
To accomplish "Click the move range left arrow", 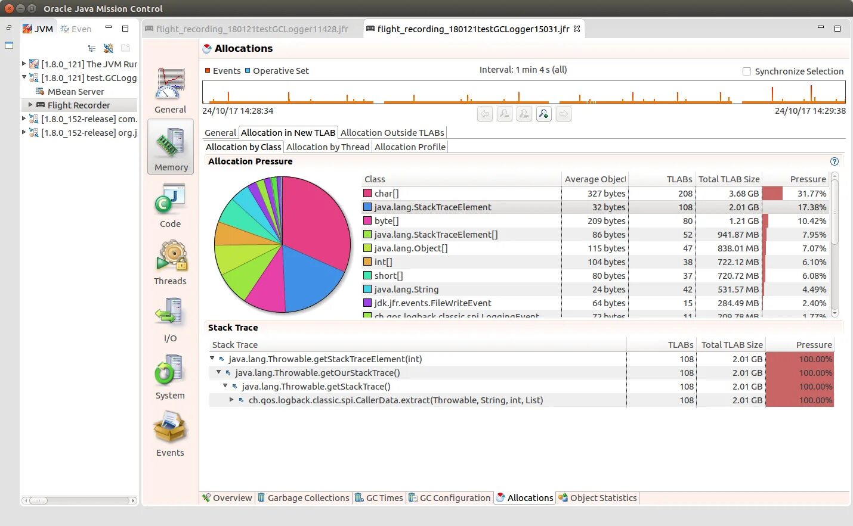I will tap(485, 114).
